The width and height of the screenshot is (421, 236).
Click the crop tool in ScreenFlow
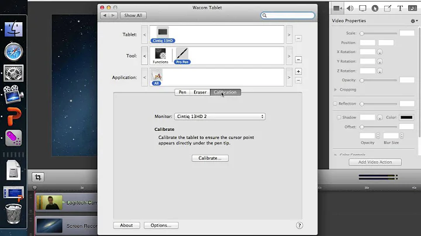click(38, 177)
